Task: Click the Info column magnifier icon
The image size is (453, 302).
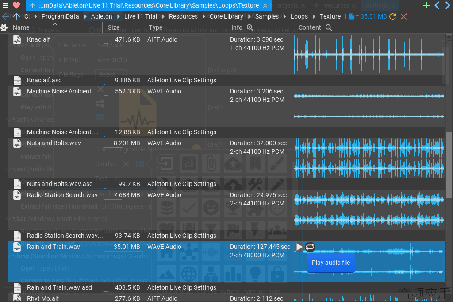Action: pyautogui.click(x=250, y=27)
